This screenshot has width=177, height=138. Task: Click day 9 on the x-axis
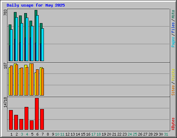pyautogui.click(x=53, y=134)
